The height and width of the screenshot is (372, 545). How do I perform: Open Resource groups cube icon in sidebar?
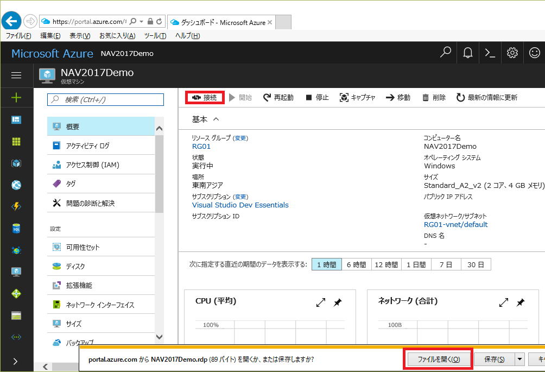(x=16, y=163)
